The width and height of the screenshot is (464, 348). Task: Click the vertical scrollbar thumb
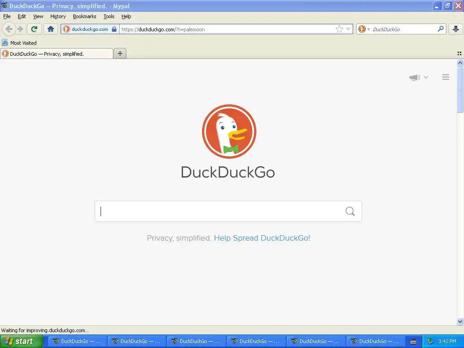(x=460, y=89)
